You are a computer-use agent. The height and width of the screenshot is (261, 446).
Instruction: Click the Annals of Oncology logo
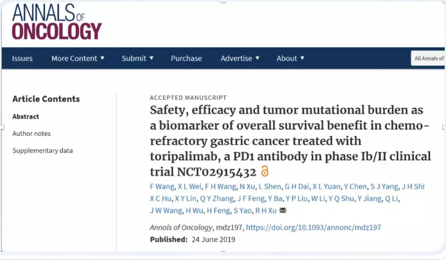[x=56, y=21]
